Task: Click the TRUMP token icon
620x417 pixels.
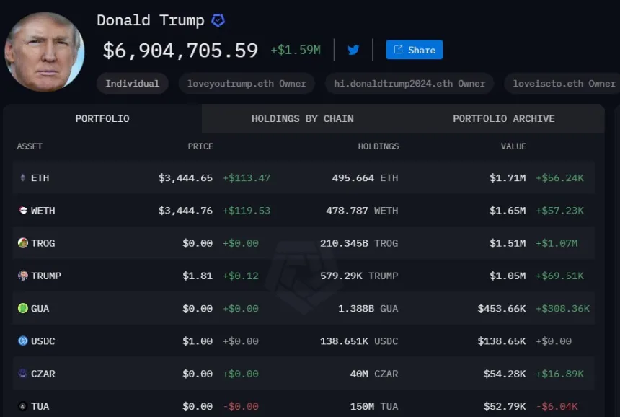Action: click(x=23, y=276)
